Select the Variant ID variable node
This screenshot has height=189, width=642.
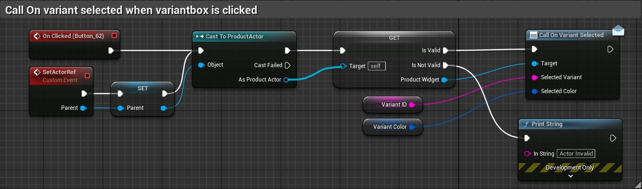click(x=393, y=105)
